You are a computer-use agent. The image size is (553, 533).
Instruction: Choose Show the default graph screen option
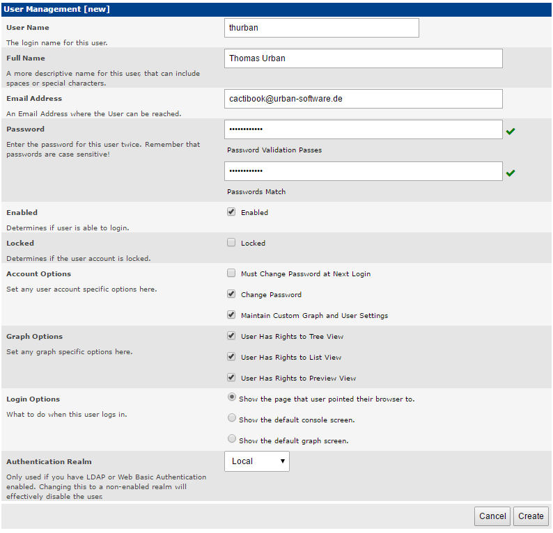[x=232, y=438]
